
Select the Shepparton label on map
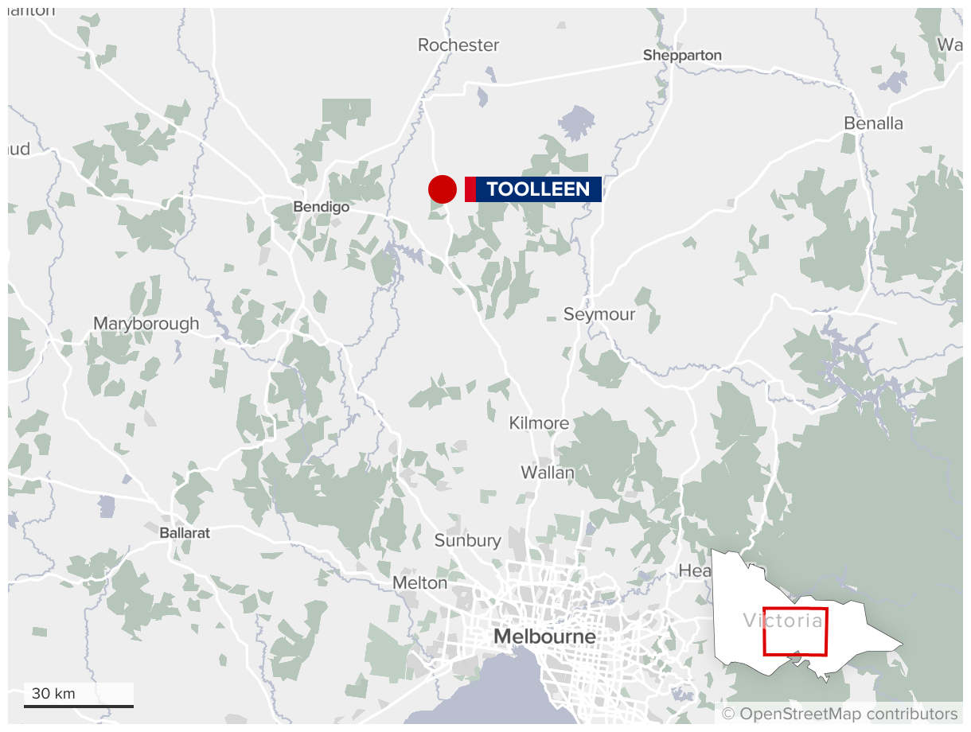click(x=682, y=55)
